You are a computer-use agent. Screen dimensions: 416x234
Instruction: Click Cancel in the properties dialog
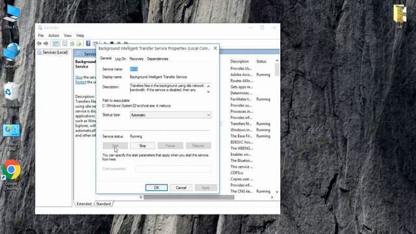(x=181, y=188)
